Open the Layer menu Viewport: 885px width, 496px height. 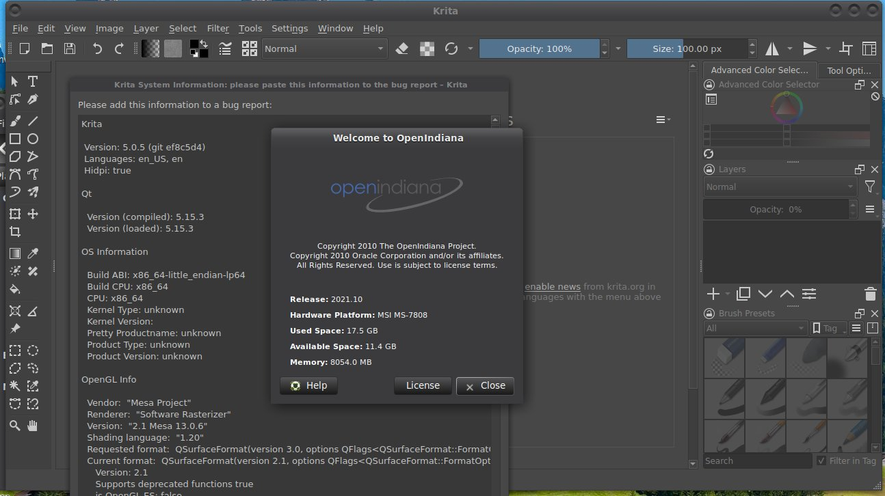(x=146, y=28)
